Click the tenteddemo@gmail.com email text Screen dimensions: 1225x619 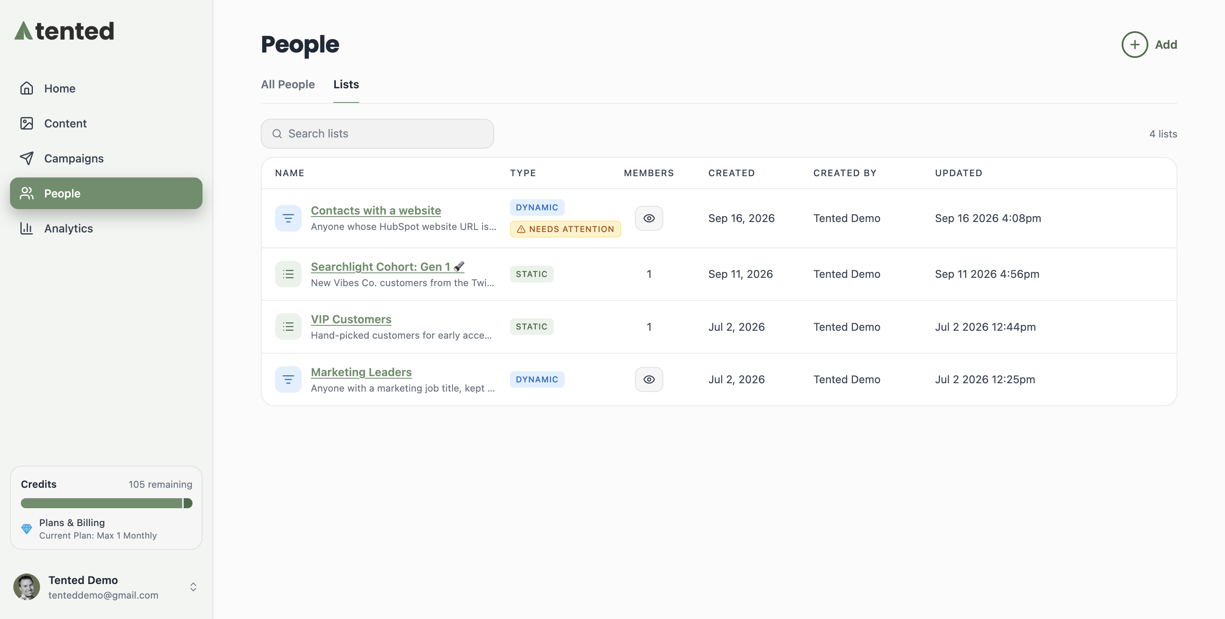click(x=103, y=595)
